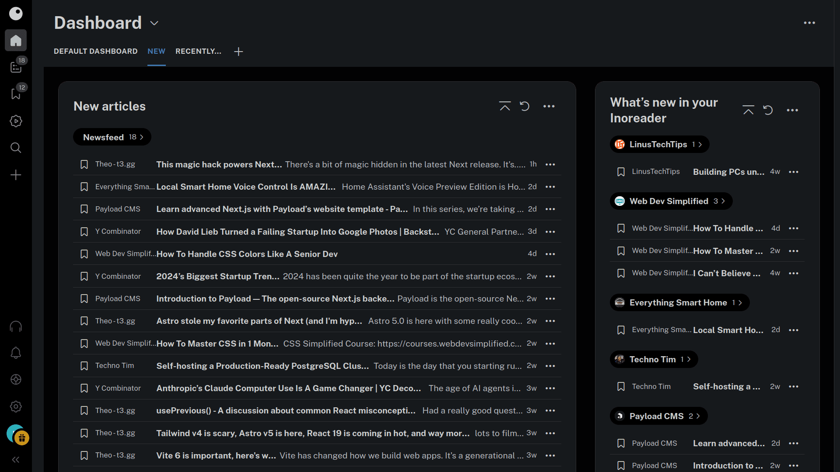Open 'Self-hosting a Production-Ready PostgreSQL' article
The width and height of the screenshot is (840, 472).
pos(262,366)
